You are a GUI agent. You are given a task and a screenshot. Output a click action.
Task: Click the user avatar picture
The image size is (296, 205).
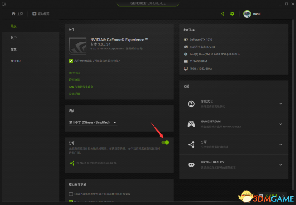coord(247,14)
